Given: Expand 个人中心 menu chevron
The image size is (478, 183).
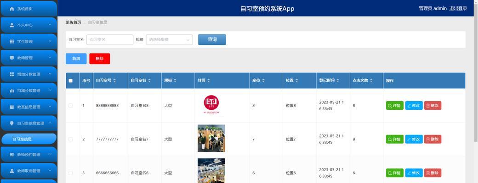Looking at the screenshot, I should point(50,25).
